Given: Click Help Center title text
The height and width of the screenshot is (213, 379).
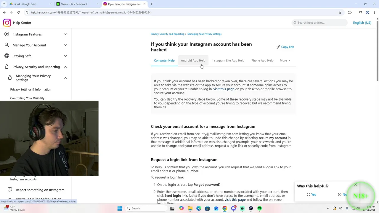Looking at the screenshot, I should click(22, 22).
